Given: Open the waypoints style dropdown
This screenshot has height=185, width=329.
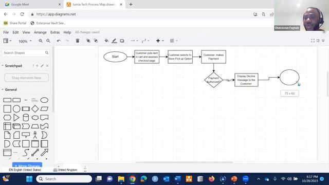Looking at the screenshot, I should pos(145,41).
